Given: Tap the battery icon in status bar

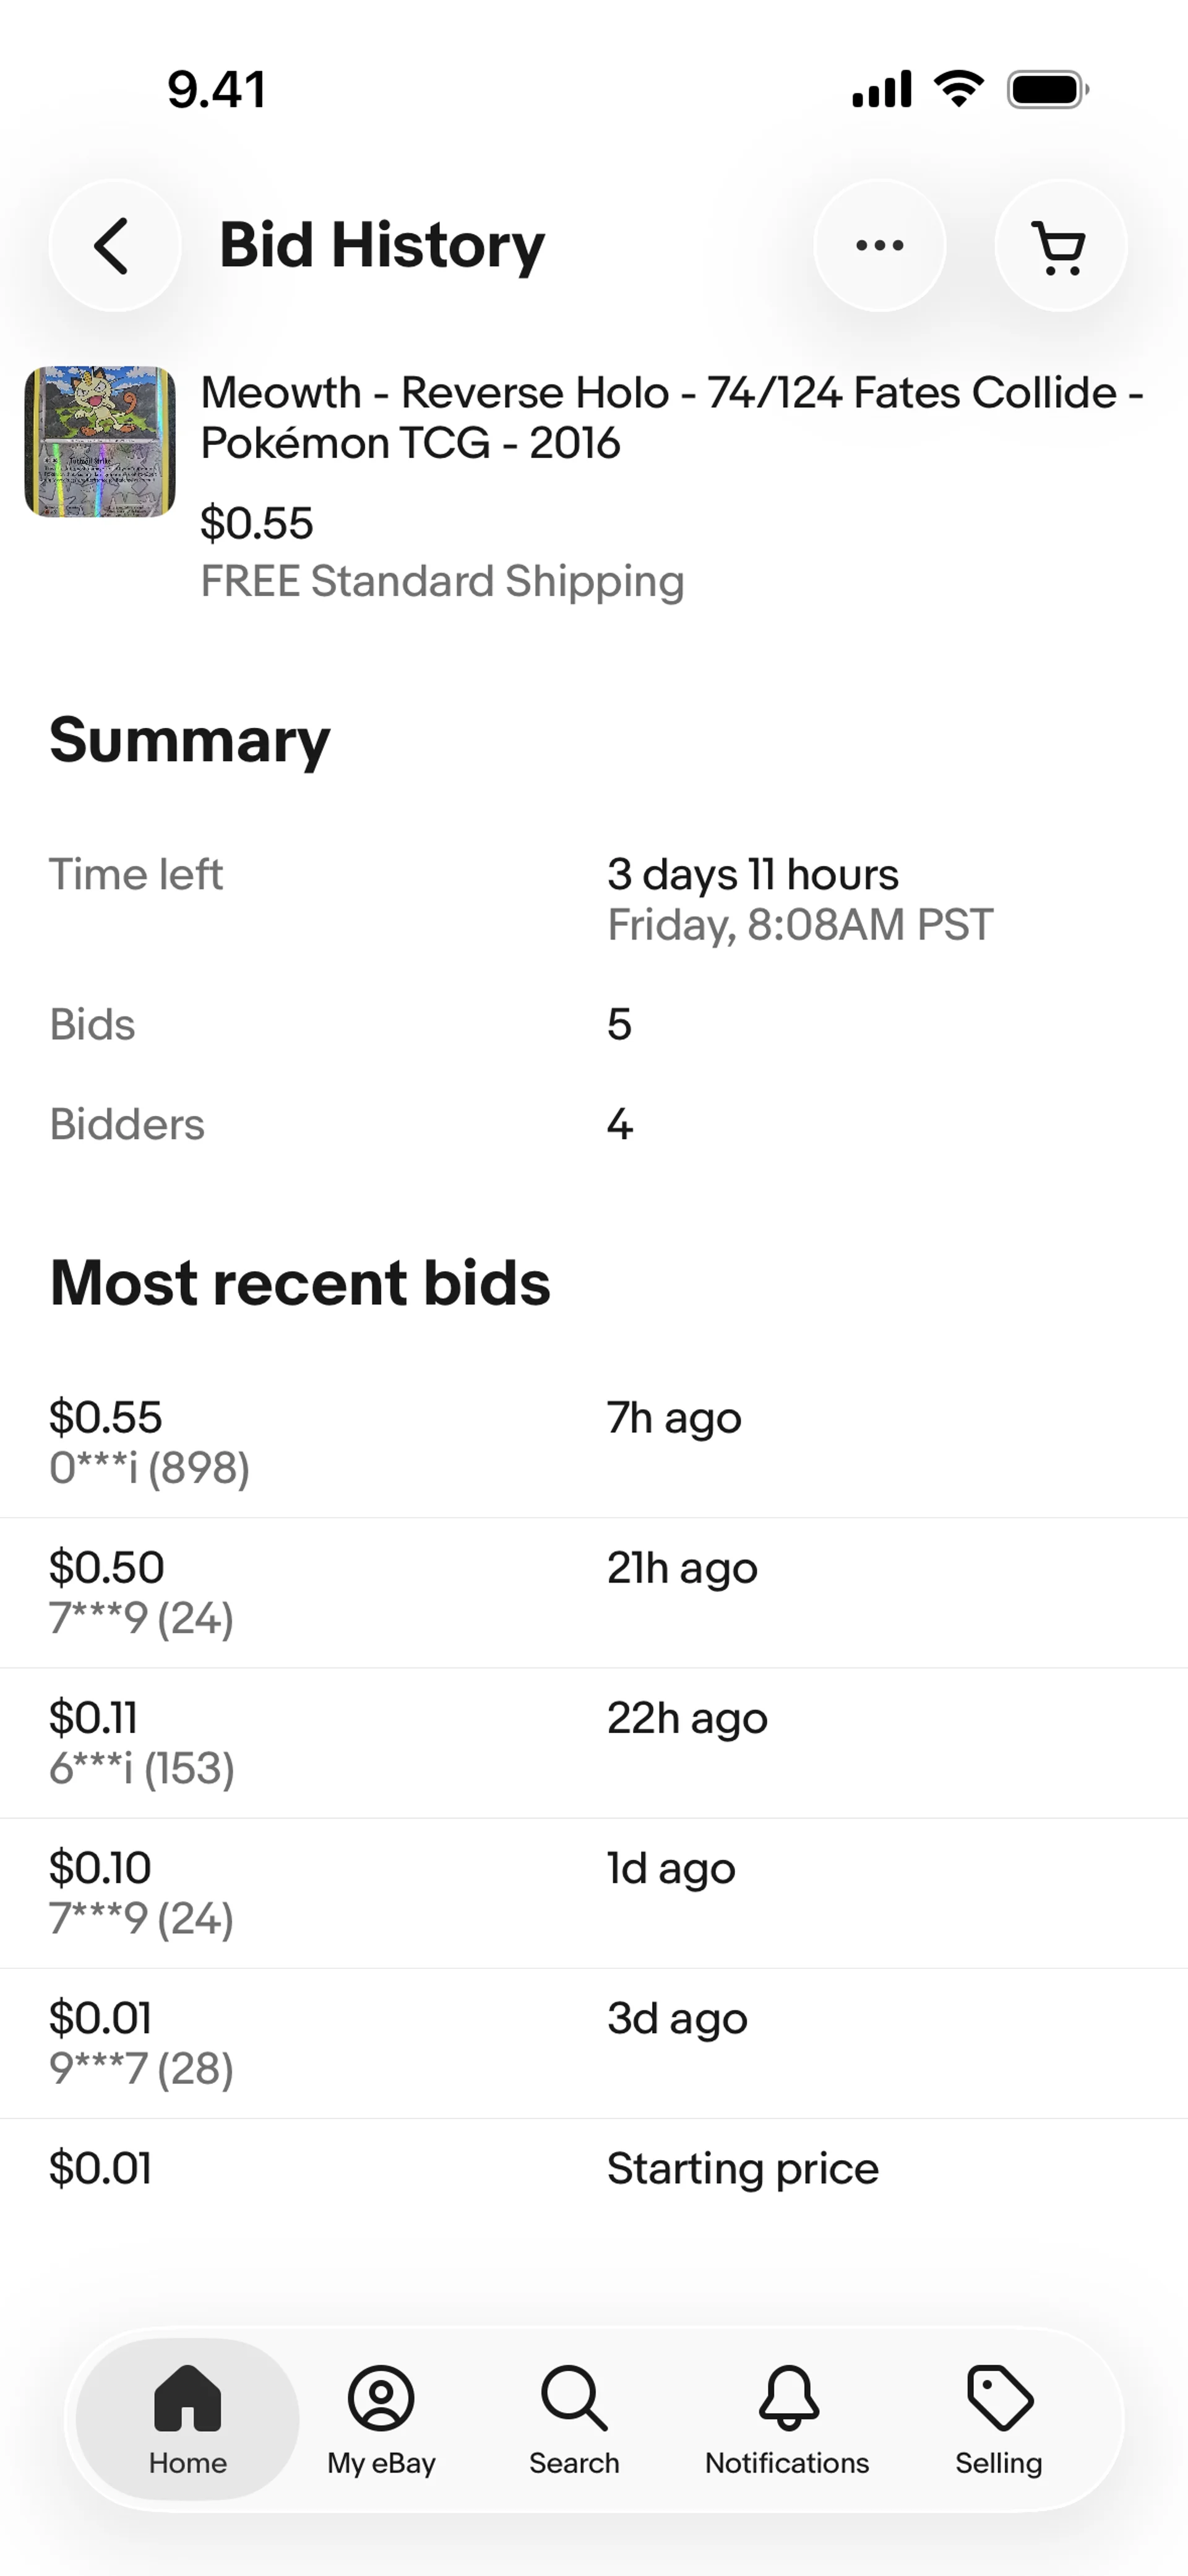Looking at the screenshot, I should coord(1047,89).
